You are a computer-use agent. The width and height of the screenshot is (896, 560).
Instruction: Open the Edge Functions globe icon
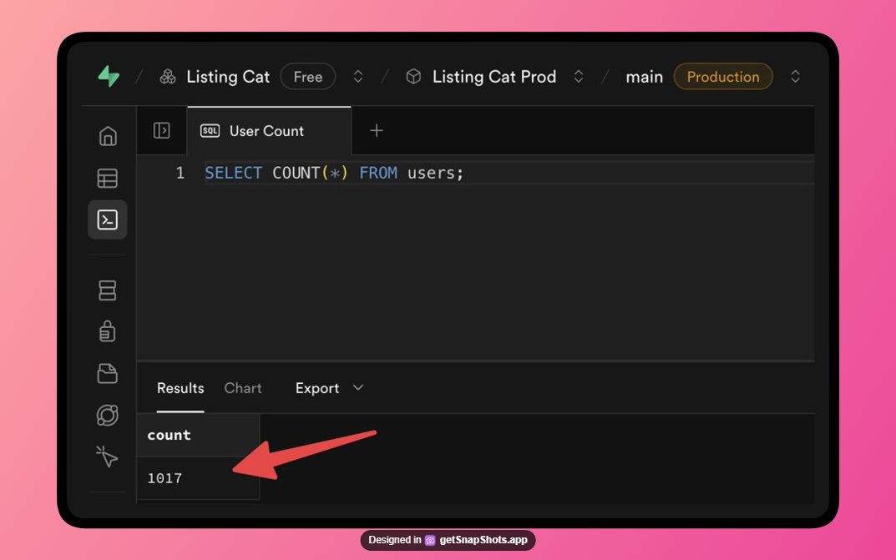(x=108, y=415)
